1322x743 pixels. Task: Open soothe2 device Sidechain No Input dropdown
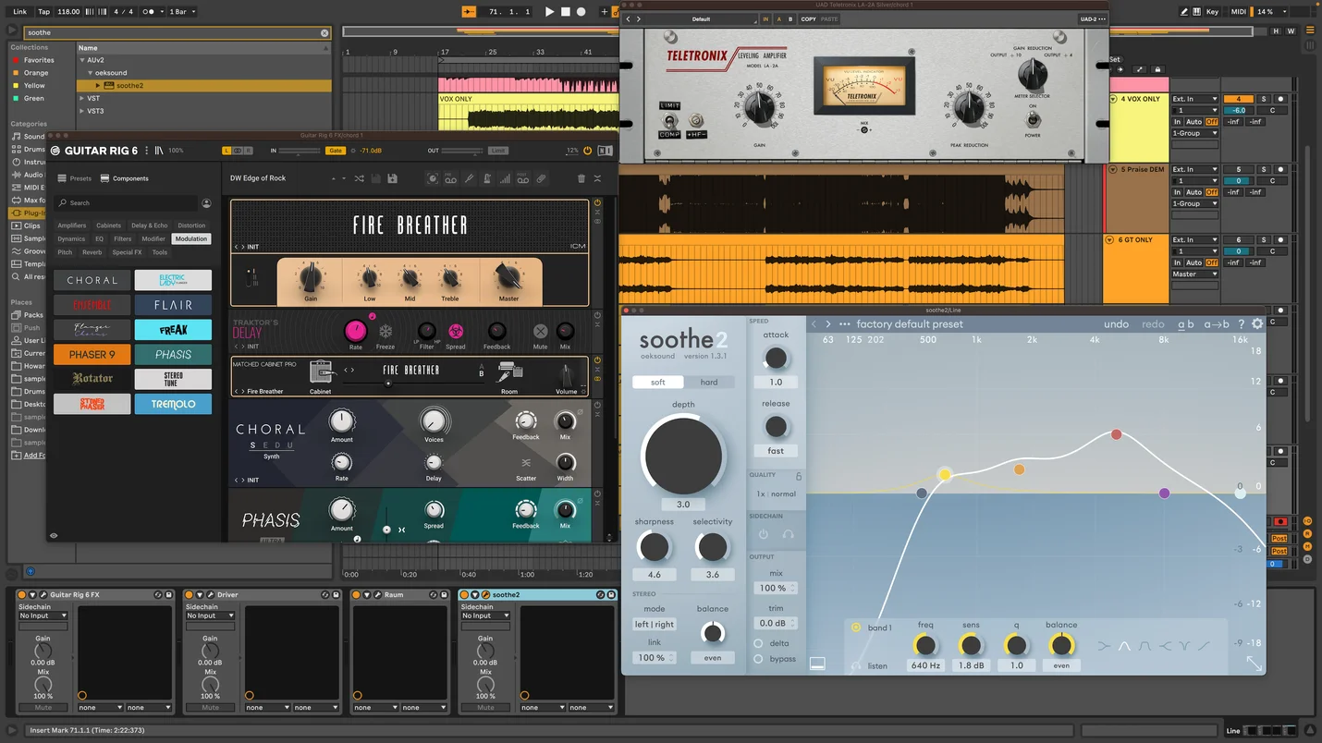[x=484, y=615]
